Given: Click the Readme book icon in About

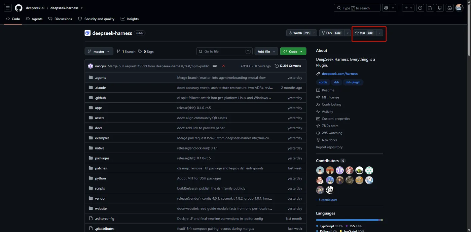Looking at the screenshot, I should (x=318, y=90).
